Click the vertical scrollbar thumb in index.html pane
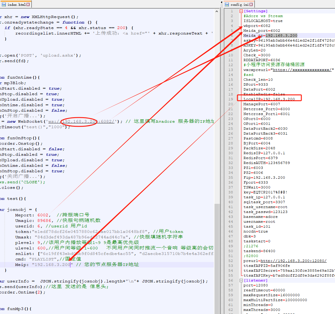The width and height of the screenshot is (335, 314). pyautogui.click(x=217, y=259)
